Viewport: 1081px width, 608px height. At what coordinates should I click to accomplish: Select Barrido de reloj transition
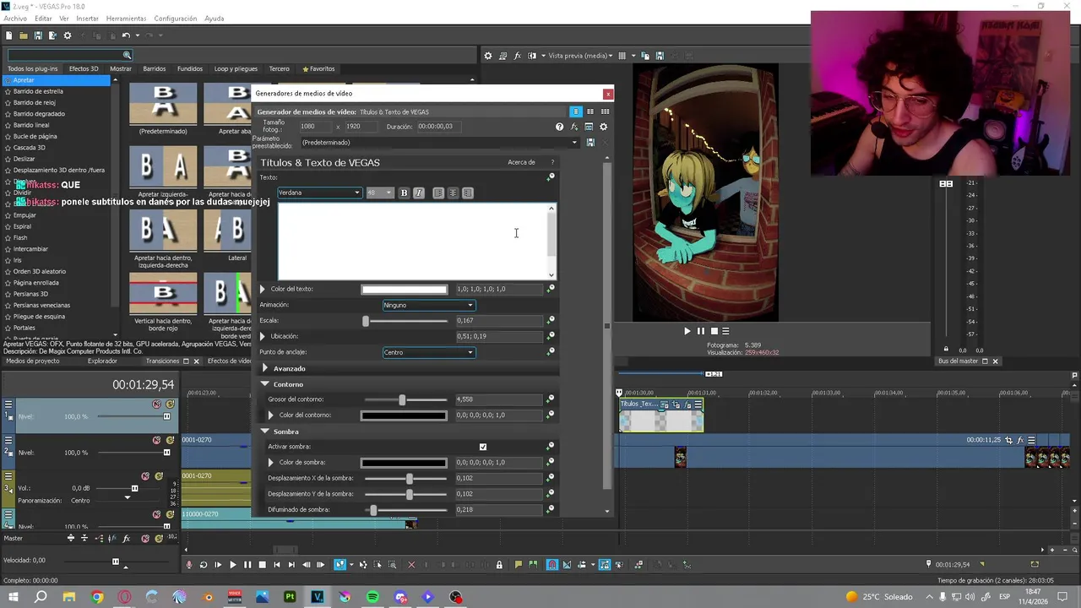(x=35, y=102)
